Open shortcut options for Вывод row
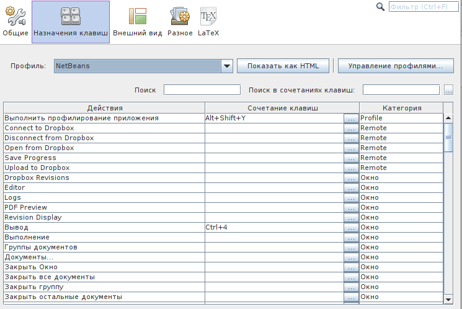 tap(351, 227)
